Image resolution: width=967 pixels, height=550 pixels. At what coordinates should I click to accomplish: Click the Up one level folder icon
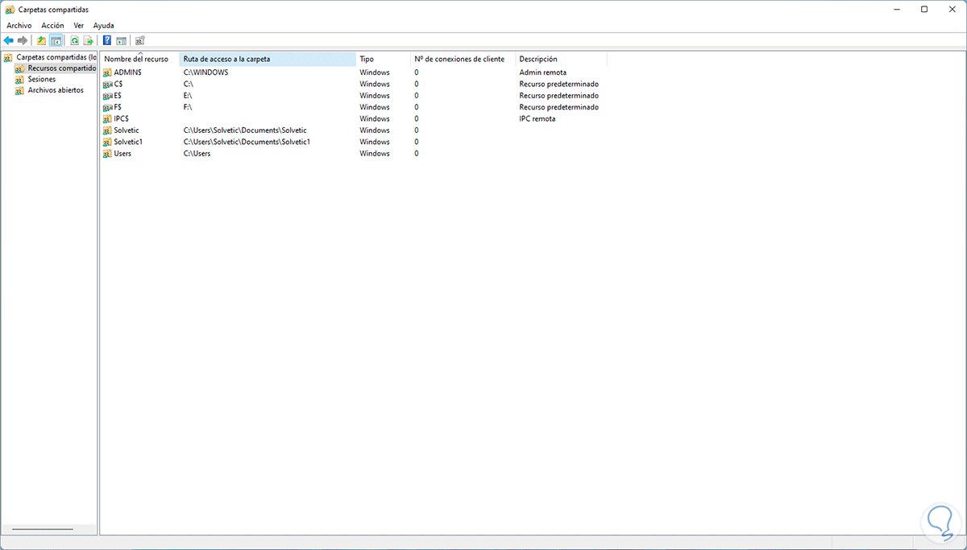(x=41, y=40)
